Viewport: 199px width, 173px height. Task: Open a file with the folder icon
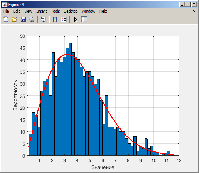tap(14, 20)
